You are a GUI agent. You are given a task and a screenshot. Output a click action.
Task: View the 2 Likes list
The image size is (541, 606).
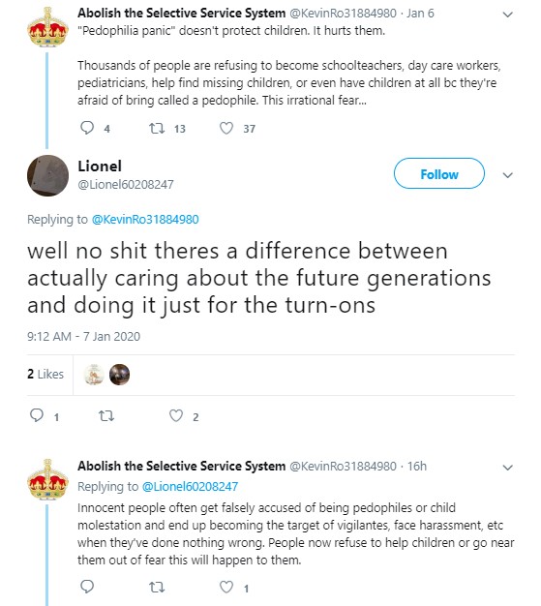[45, 374]
